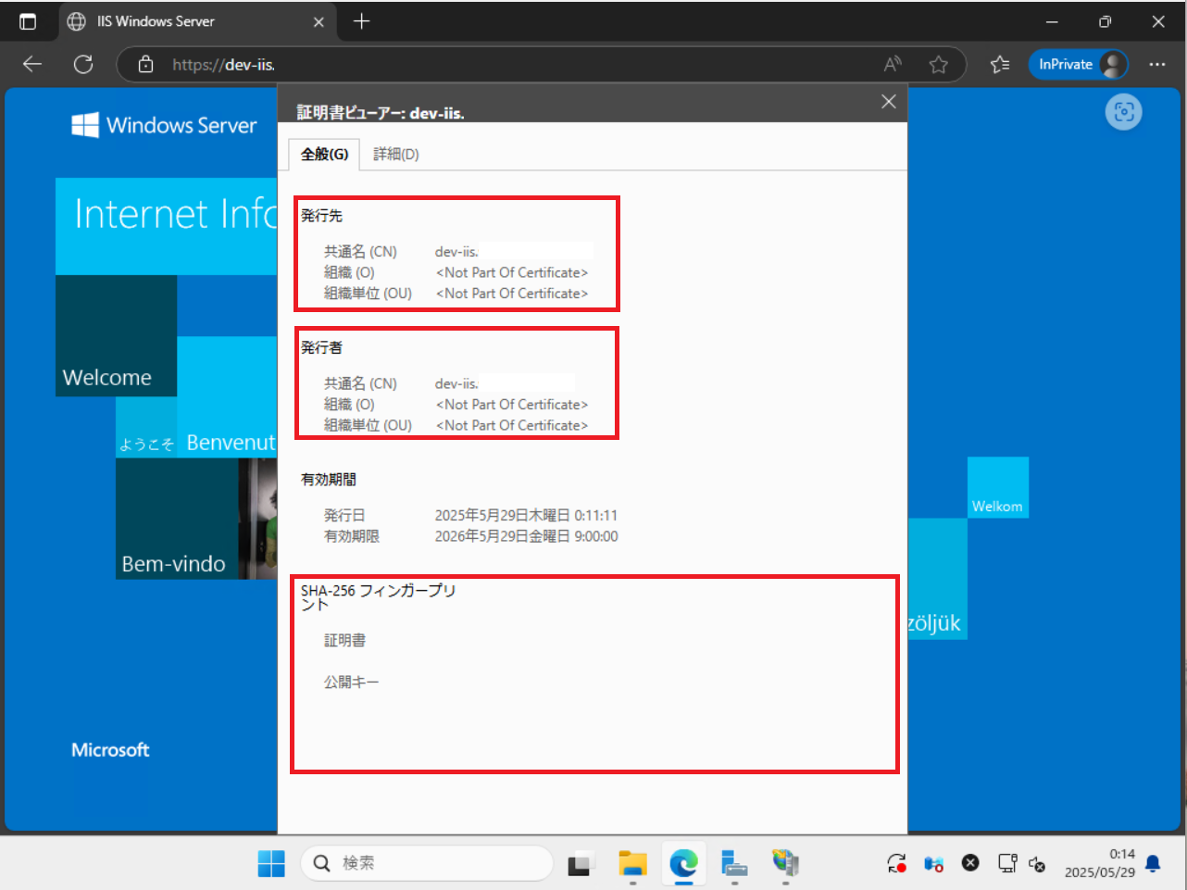Refresh the current page
The image size is (1187, 890).
point(83,64)
